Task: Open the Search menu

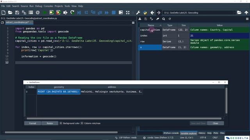Action: (x=16, y=6)
